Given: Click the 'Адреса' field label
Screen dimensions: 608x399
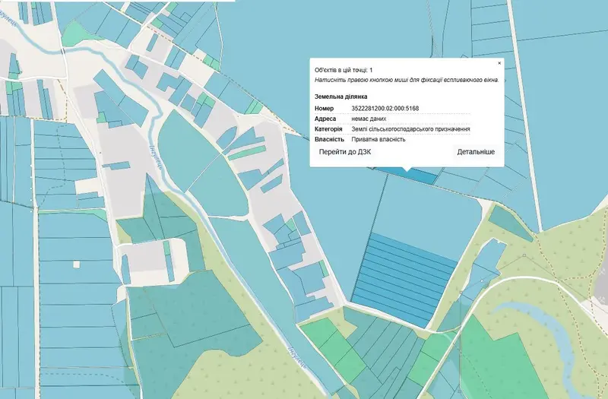Looking at the screenshot, I should pyautogui.click(x=325, y=119).
